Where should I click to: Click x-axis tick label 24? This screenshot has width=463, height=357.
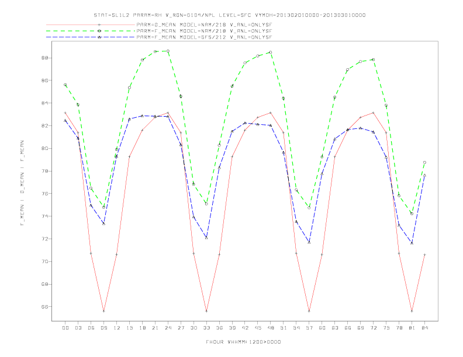click(168, 328)
